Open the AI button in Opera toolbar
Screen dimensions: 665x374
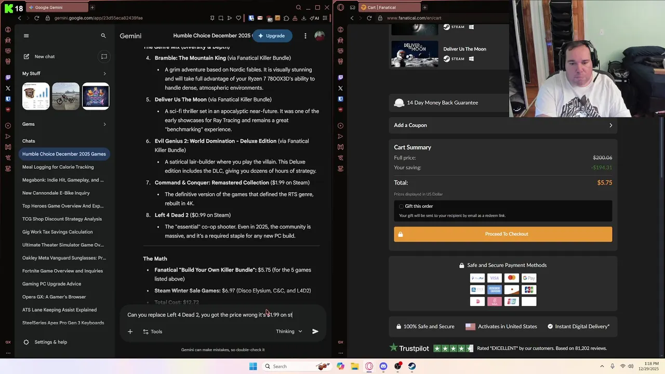coord(315,18)
